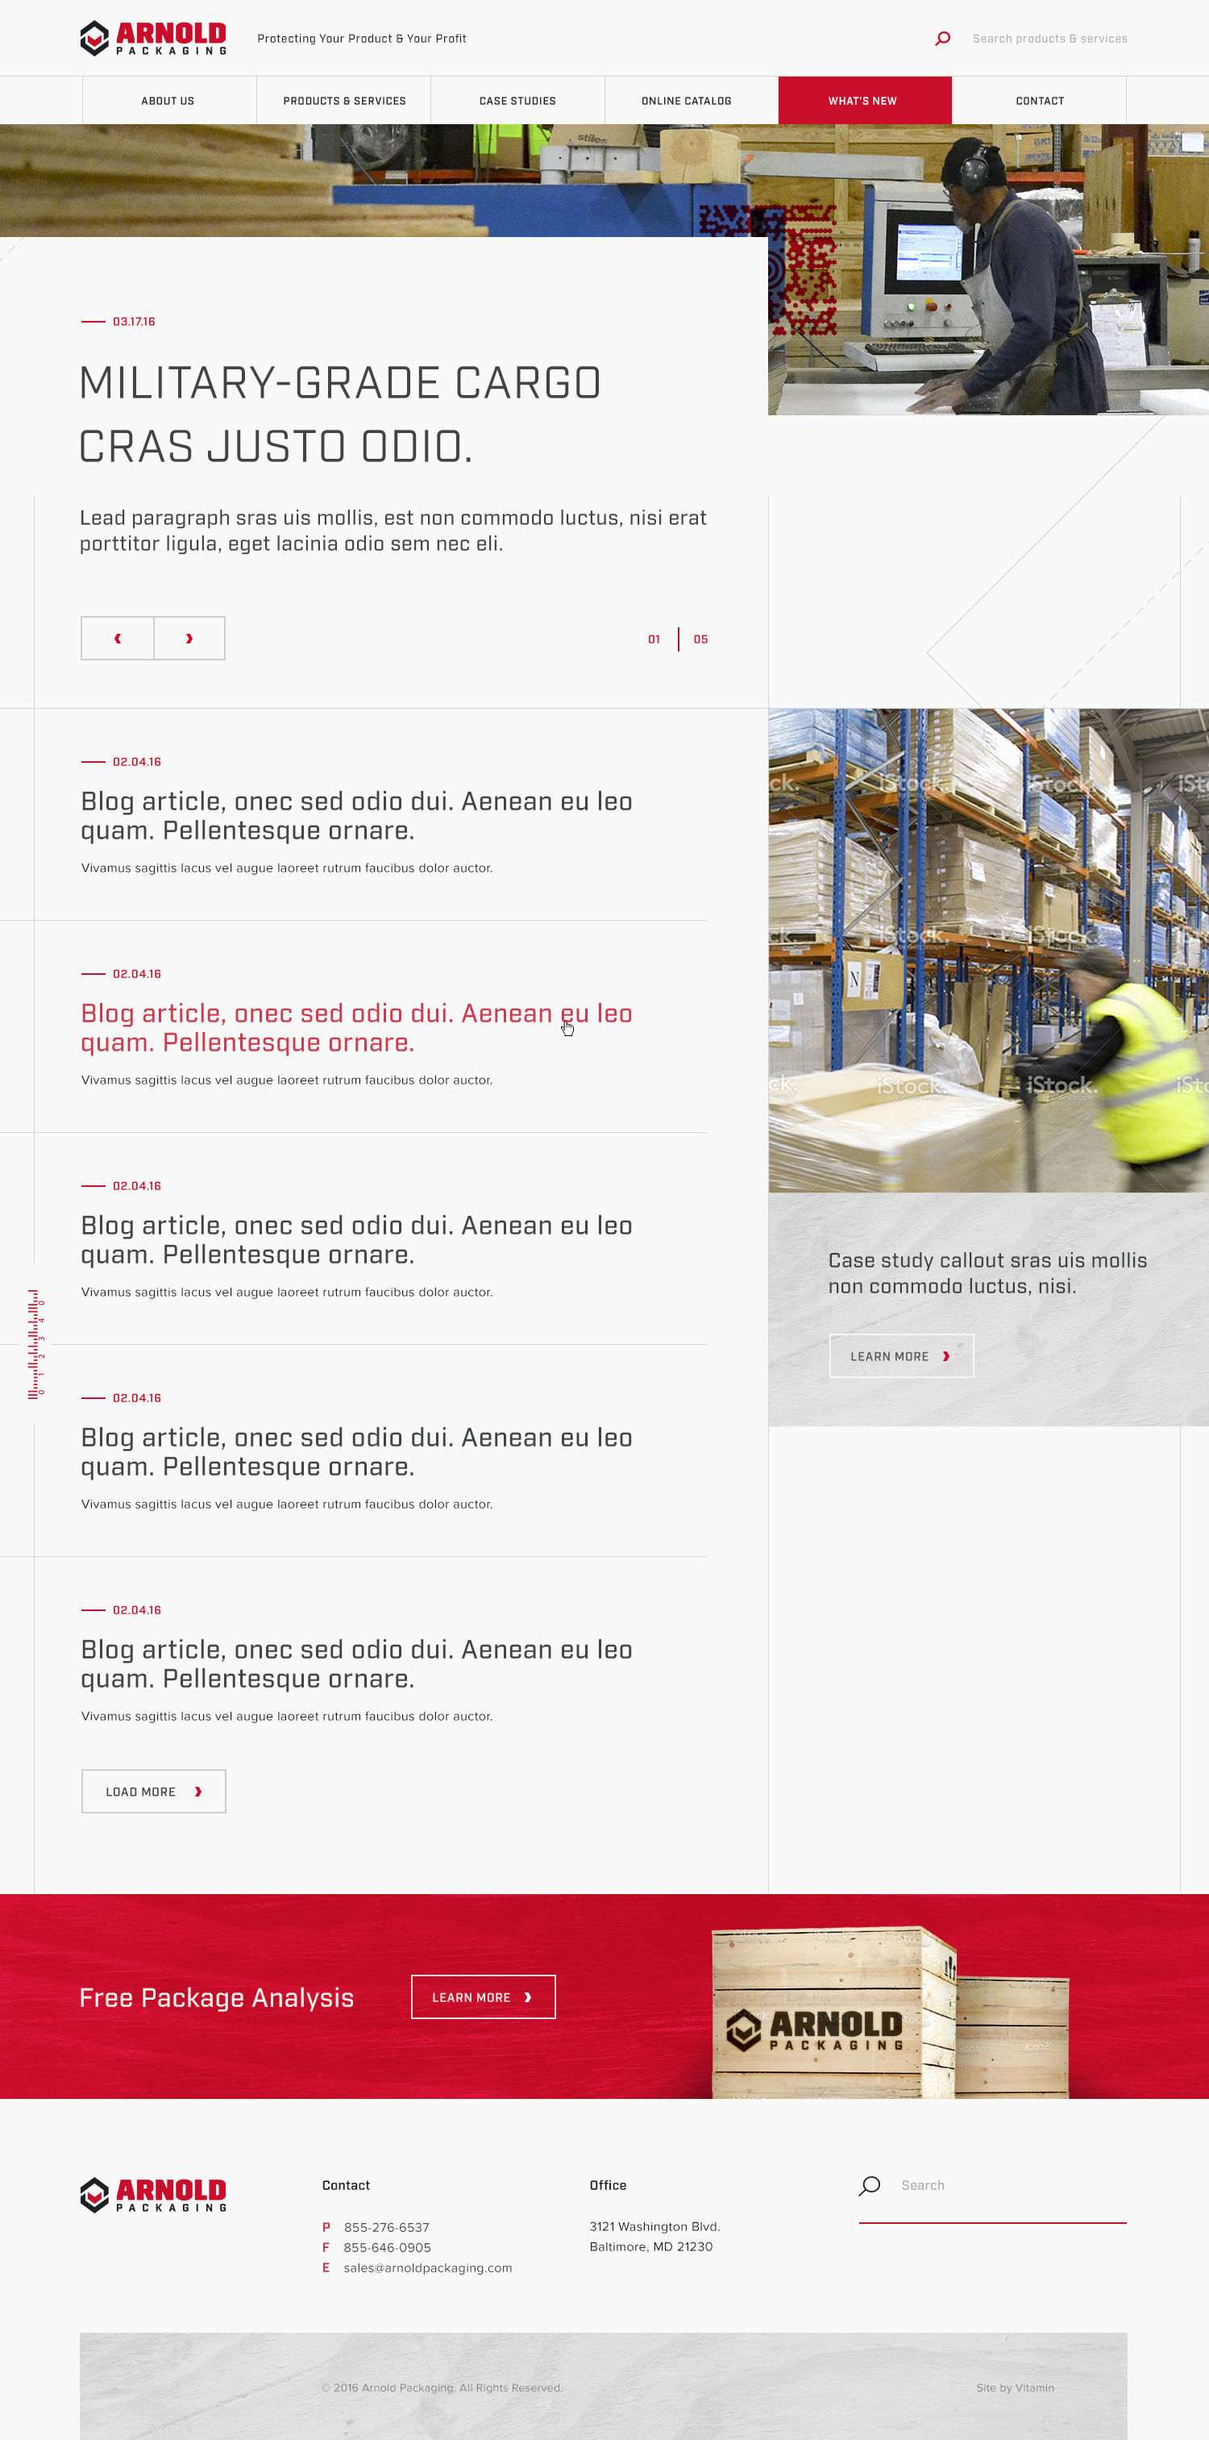This screenshot has height=2440, width=1209.
Task: Click the Arnold Packaging logo in footer
Action: pos(153,2195)
